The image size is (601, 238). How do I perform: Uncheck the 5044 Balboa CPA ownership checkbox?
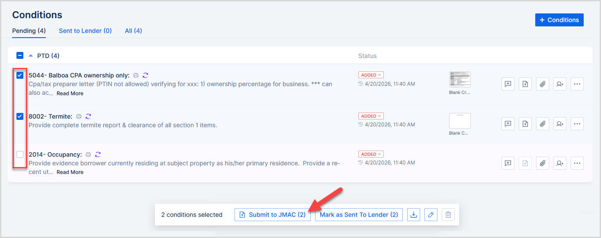(x=20, y=75)
